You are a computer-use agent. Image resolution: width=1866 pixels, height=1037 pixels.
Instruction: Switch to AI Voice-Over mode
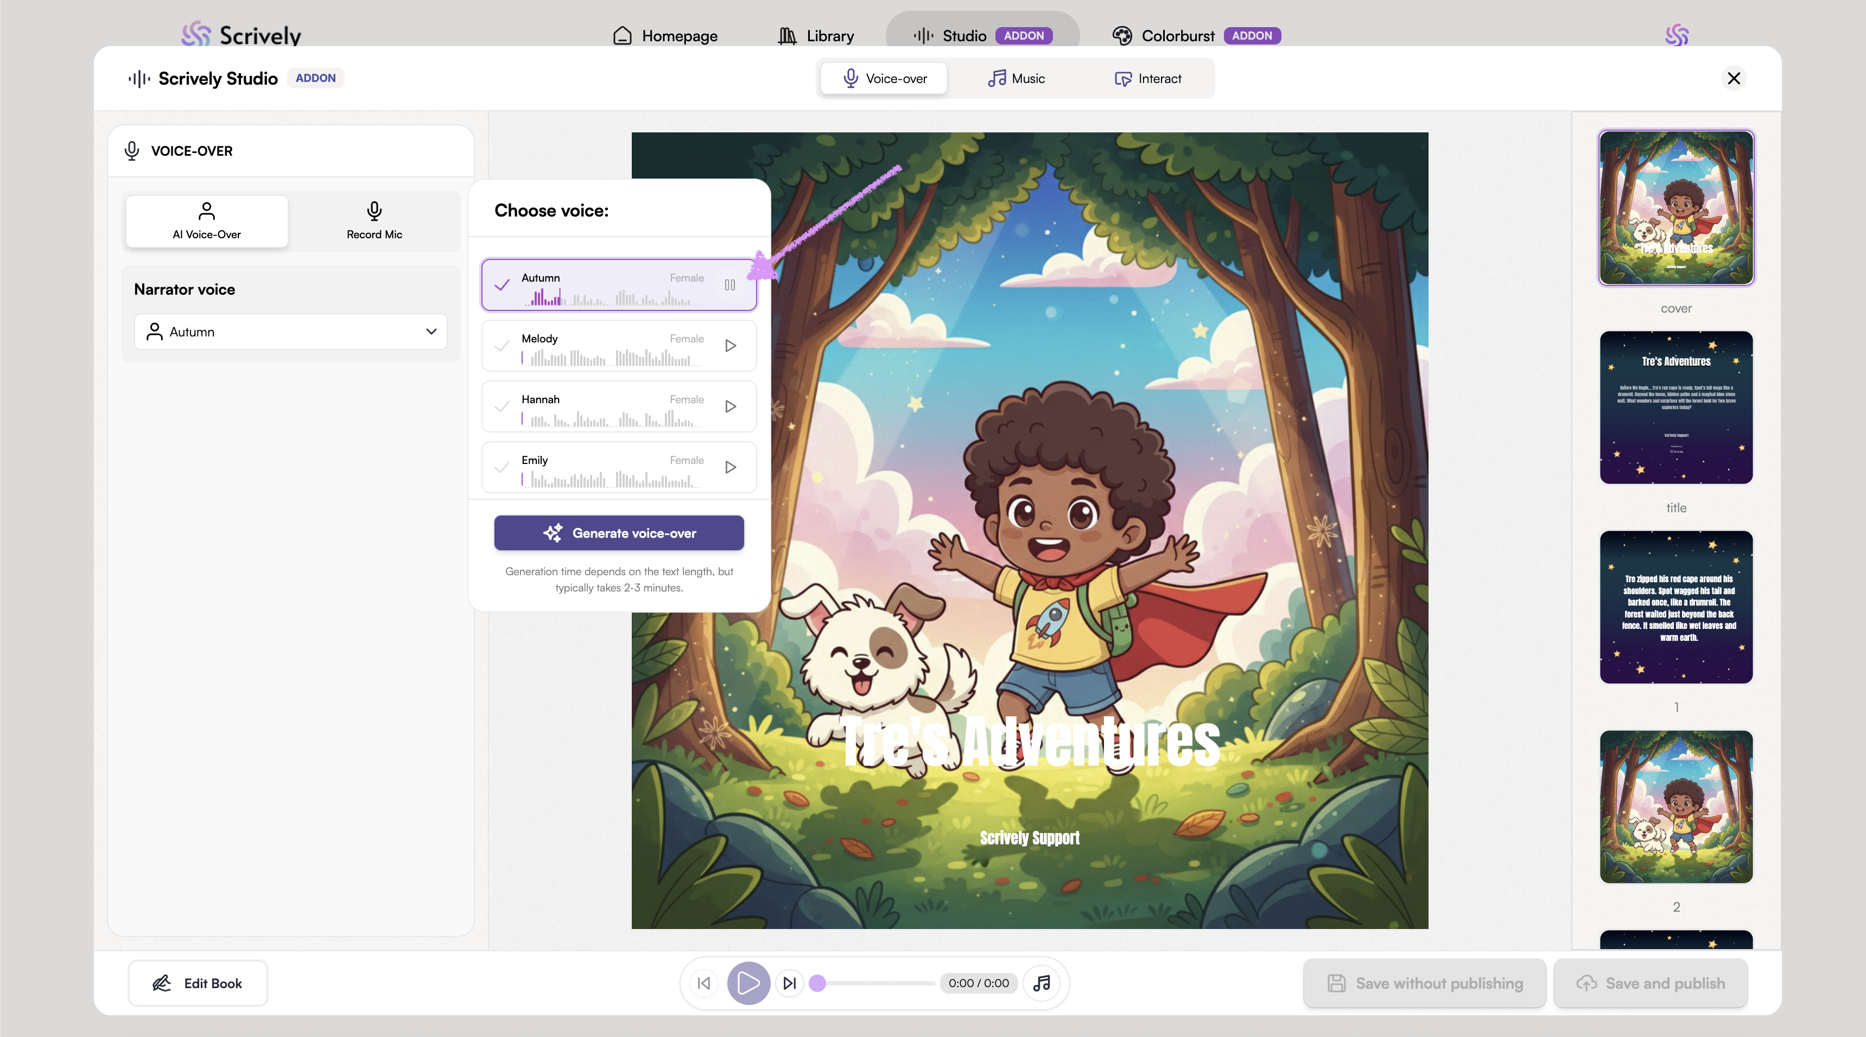[206, 221]
